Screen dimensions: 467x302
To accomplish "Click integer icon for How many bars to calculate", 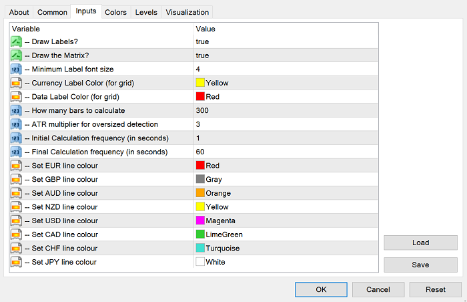I will pos(16,110).
